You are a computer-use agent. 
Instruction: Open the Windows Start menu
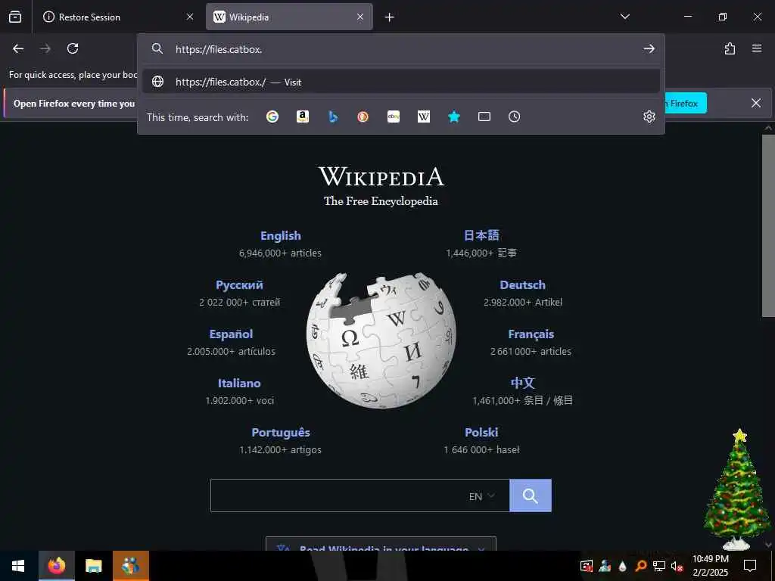tap(18, 566)
